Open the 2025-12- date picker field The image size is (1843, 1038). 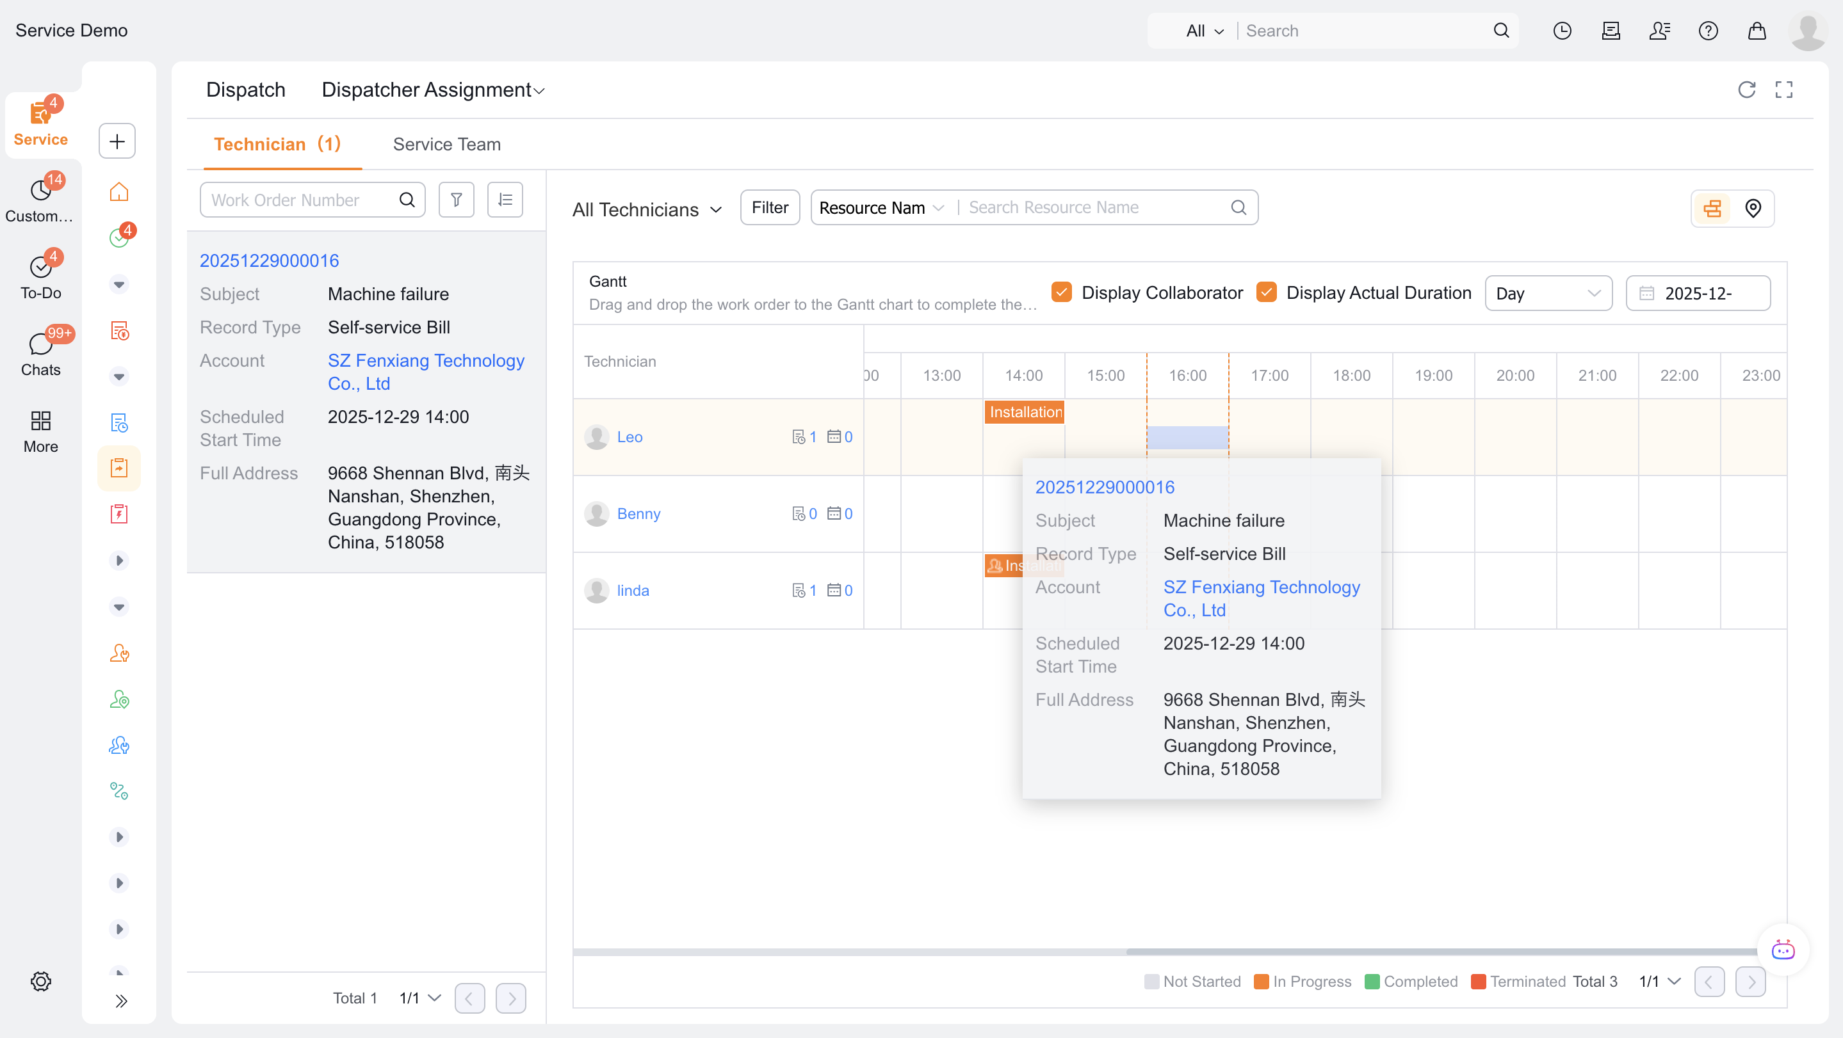tap(1698, 293)
